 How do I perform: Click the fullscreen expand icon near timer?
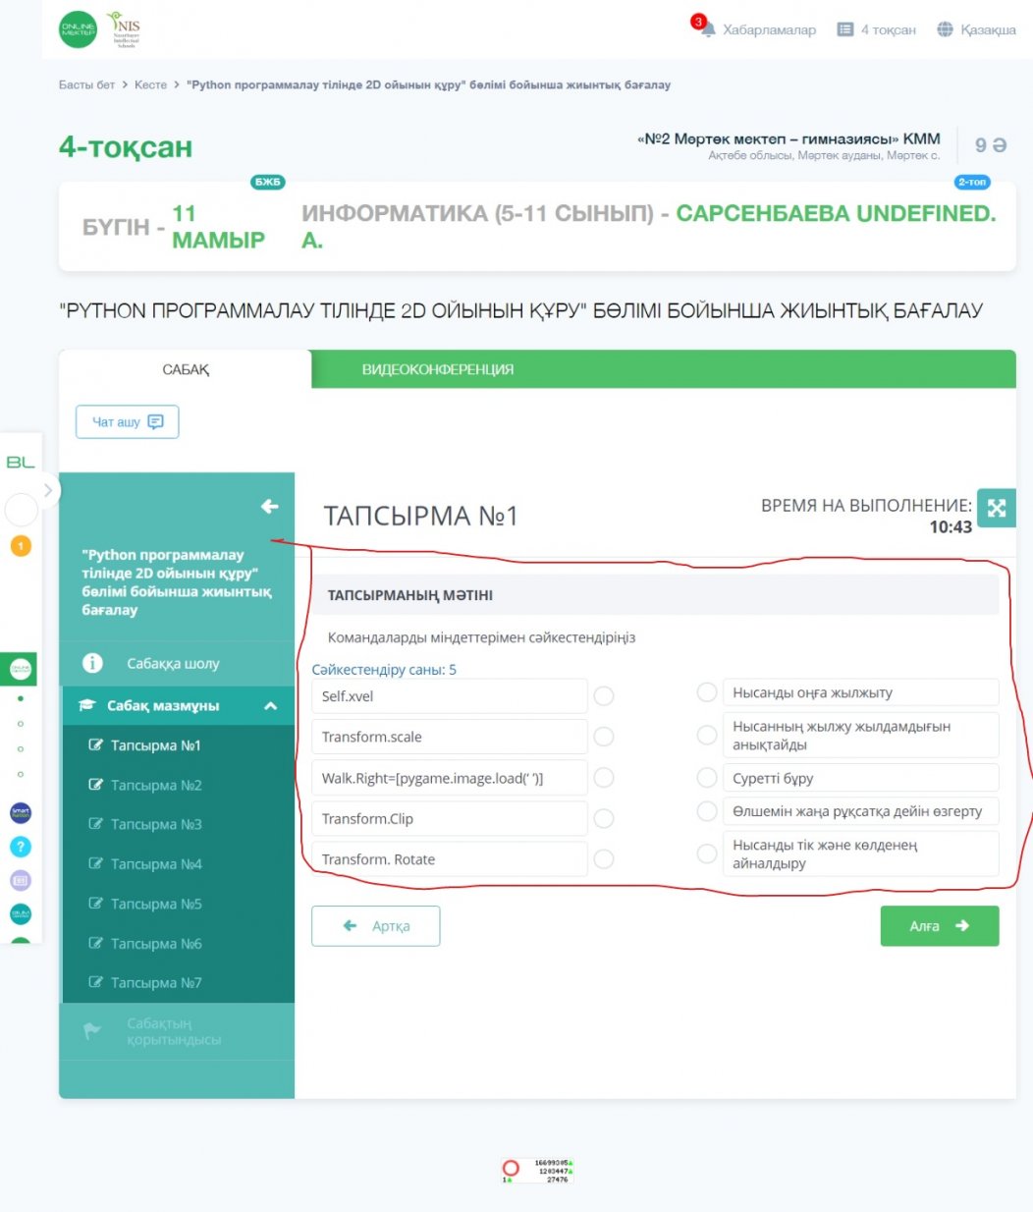(x=996, y=508)
